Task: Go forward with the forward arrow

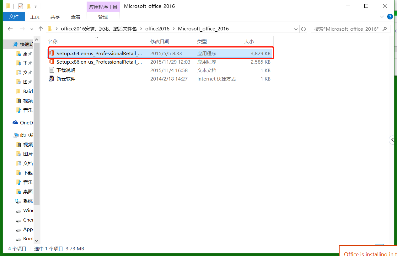Action: coord(22,29)
